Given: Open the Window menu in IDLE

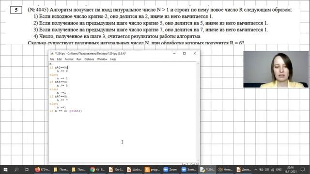Looking at the screenshot, I should coord(102,59).
